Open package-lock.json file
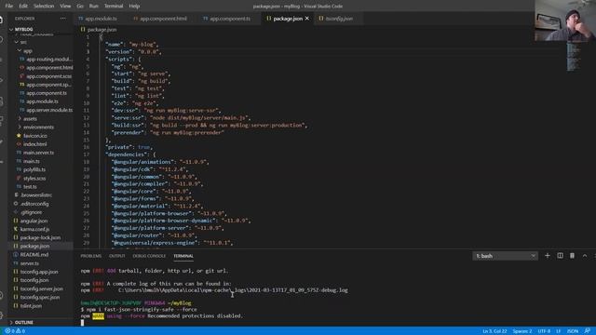The height and width of the screenshot is (335, 596). [40, 238]
